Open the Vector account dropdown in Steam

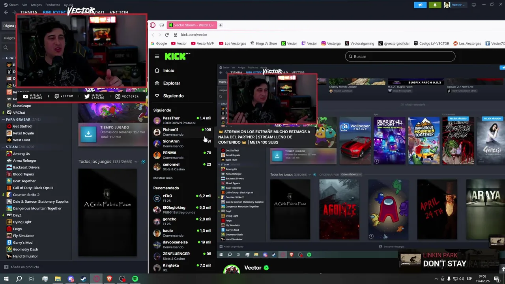tap(455, 5)
